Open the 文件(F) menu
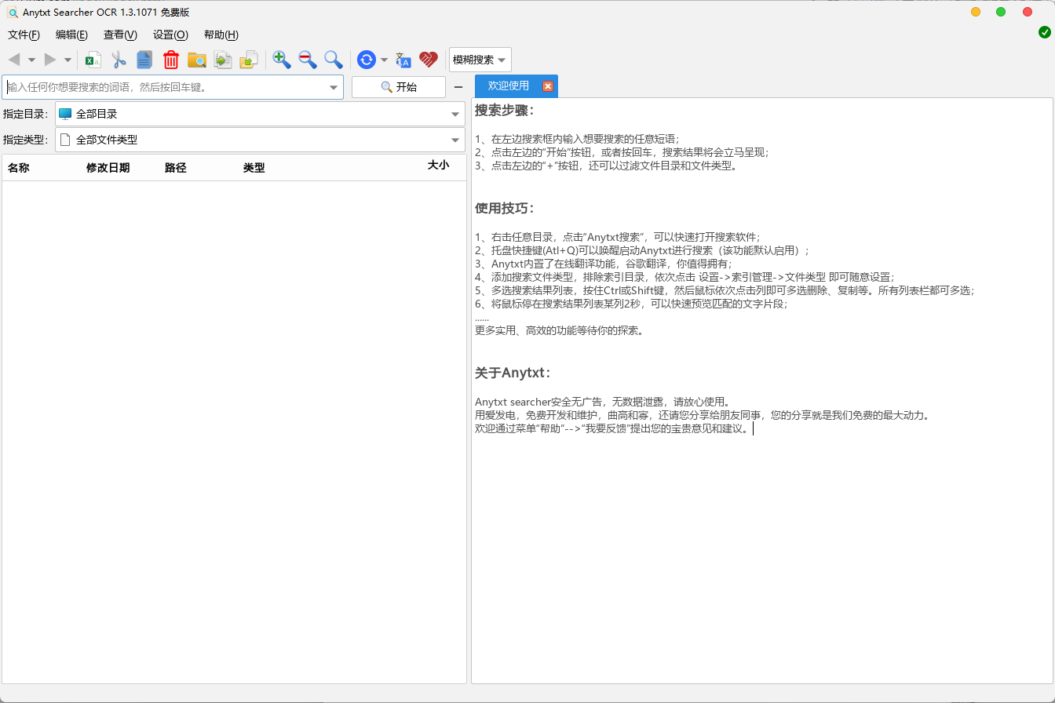The width and height of the screenshot is (1055, 703). point(24,35)
